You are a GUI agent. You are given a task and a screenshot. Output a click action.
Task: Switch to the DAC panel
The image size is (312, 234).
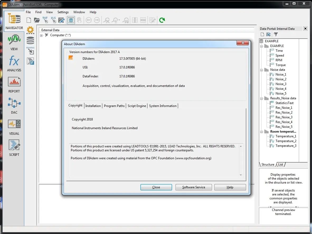14,106
